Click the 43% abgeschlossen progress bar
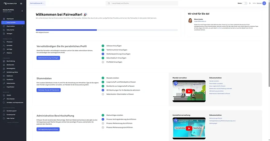This screenshot has width=270, height=141. click(107, 30)
